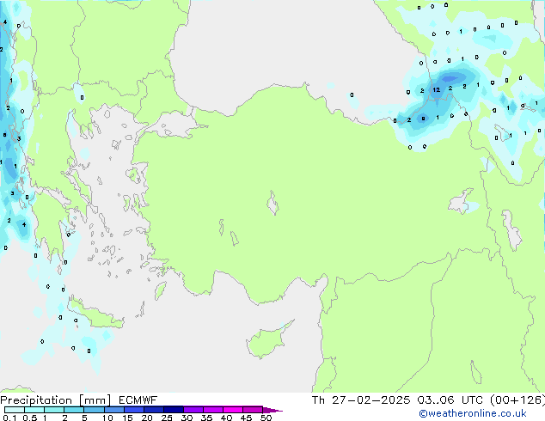The height and width of the screenshot is (421, 545).
Task: Click legend swatch between 15 and 20
Action: (133, 410)
